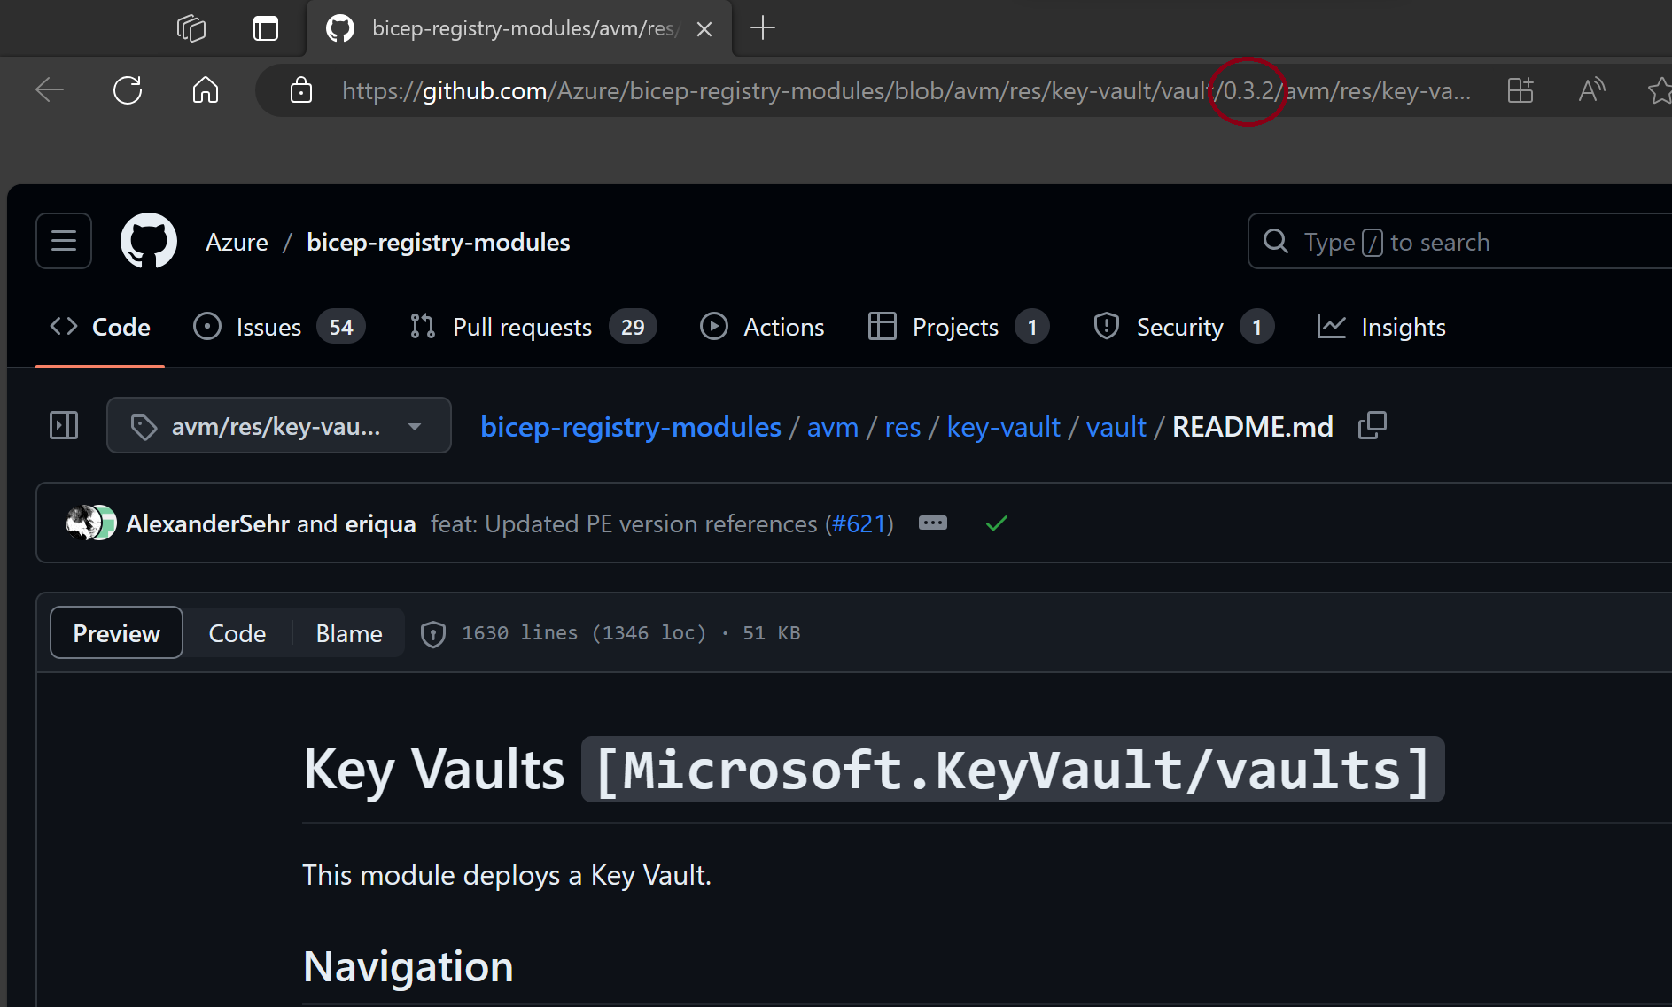Click res breadcrumb folder
Viewport: 1672px width, 1007px height.
(902, 427)
